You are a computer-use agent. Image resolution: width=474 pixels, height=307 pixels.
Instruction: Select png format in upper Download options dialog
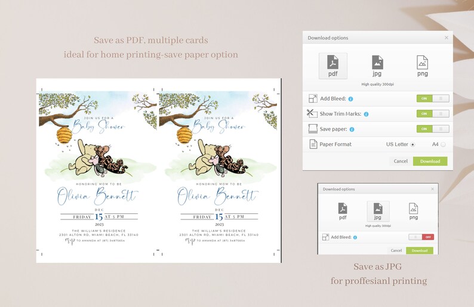click(422, 66)
